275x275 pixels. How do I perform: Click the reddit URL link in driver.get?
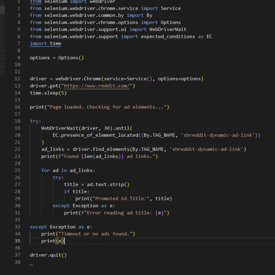[x=97, y=86]
